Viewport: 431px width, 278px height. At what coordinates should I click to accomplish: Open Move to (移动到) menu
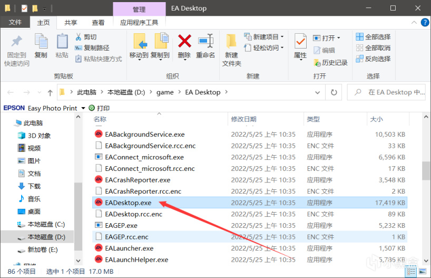click(139, 46)
